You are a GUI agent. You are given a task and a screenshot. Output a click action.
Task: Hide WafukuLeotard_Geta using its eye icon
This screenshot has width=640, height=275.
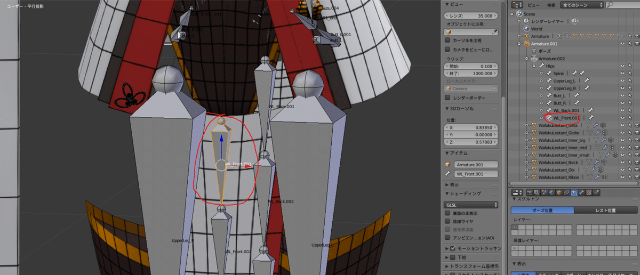622,125
